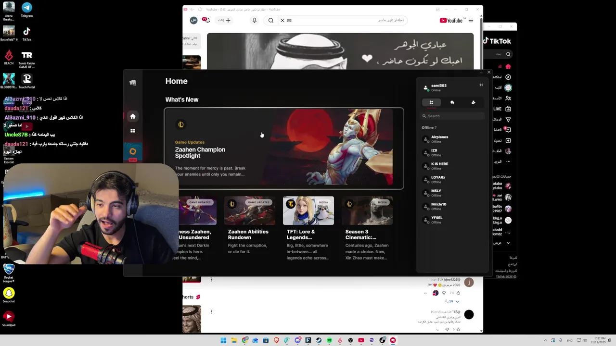This screenshot has width=616, height=346.
Task: Select friend Mircle10 in the list
Action: [452, 206]
